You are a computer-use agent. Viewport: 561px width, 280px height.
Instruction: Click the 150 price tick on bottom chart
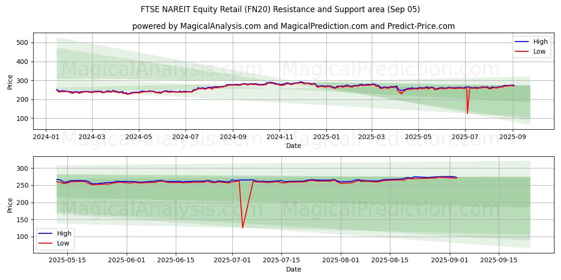click(23, 220)
